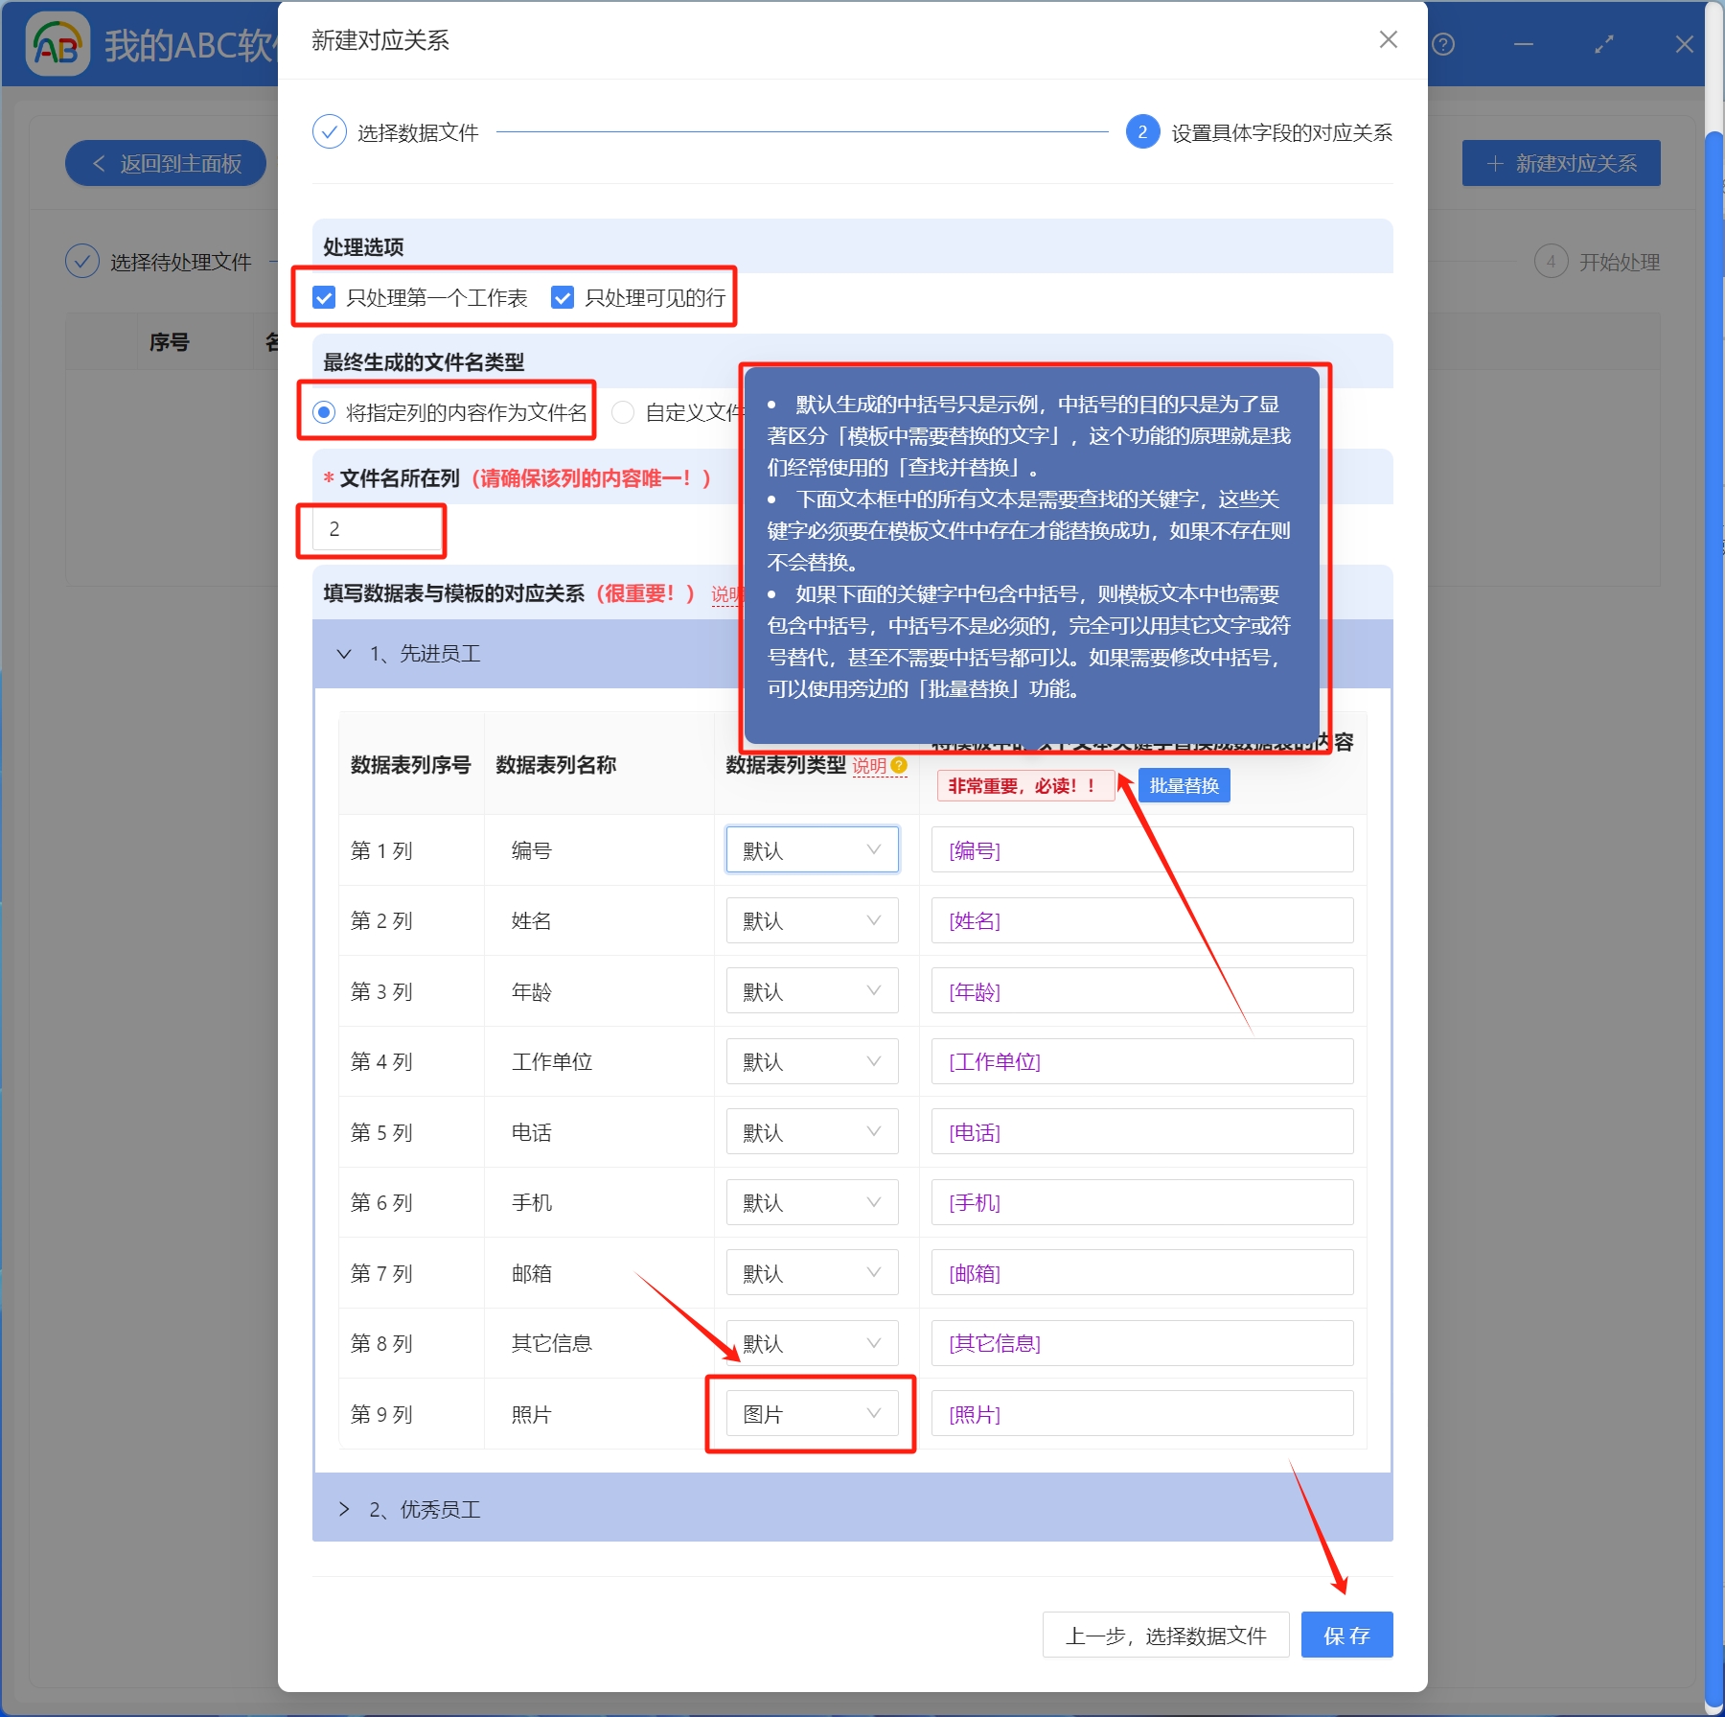Click the yellow ? icon beside 数据表列类型 说明
The width and height of the screenshot is (1725, 1717).
(x=898, y=766)
